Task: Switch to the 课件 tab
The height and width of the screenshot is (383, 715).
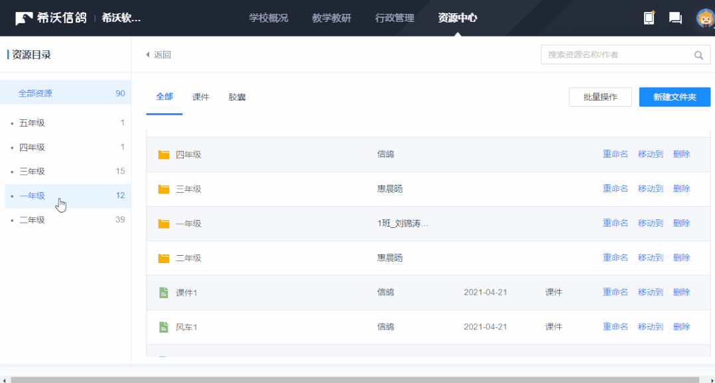Action: point(200,97)
